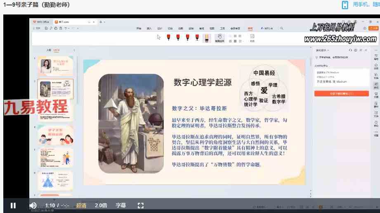Select the mouse pointer tool in ribbon
The height and width of the screenshot is (213, 380).
[159, 37]
